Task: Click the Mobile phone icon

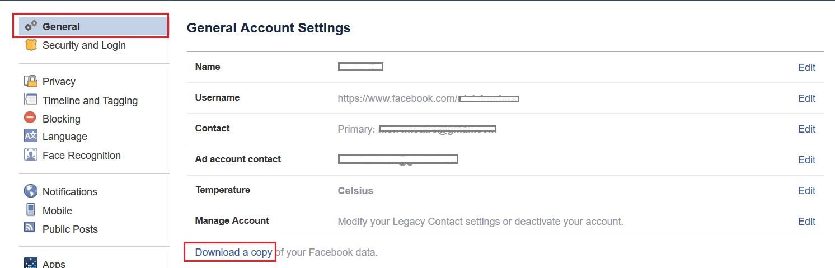Action: pyautogui.click(x=31, y=210)
